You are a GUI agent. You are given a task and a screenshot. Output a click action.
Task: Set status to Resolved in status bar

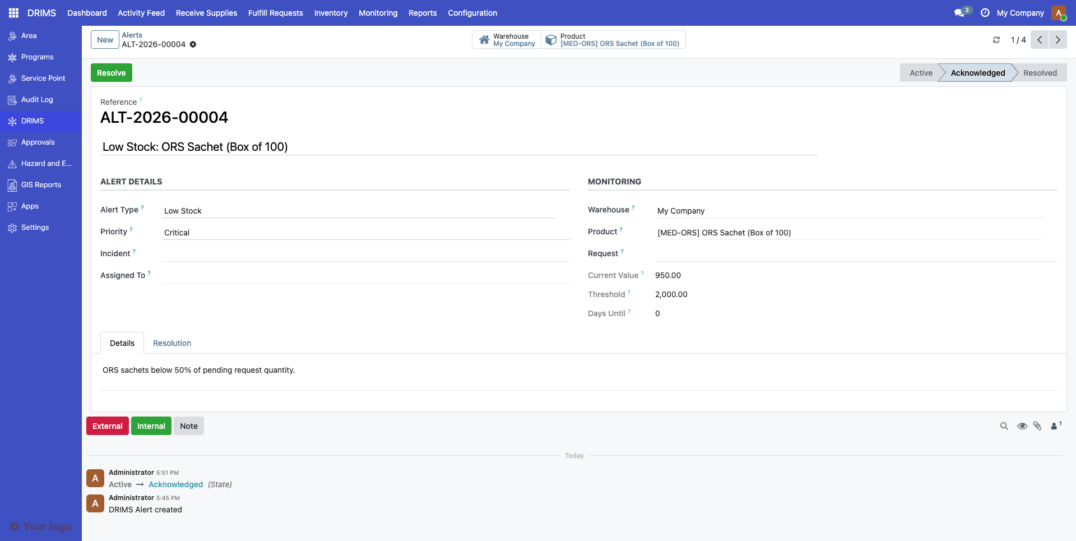tap(1040, 73)
